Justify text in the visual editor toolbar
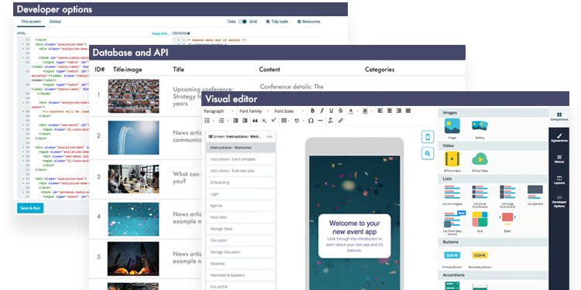 pyautogui.click(x=408, y=111)
